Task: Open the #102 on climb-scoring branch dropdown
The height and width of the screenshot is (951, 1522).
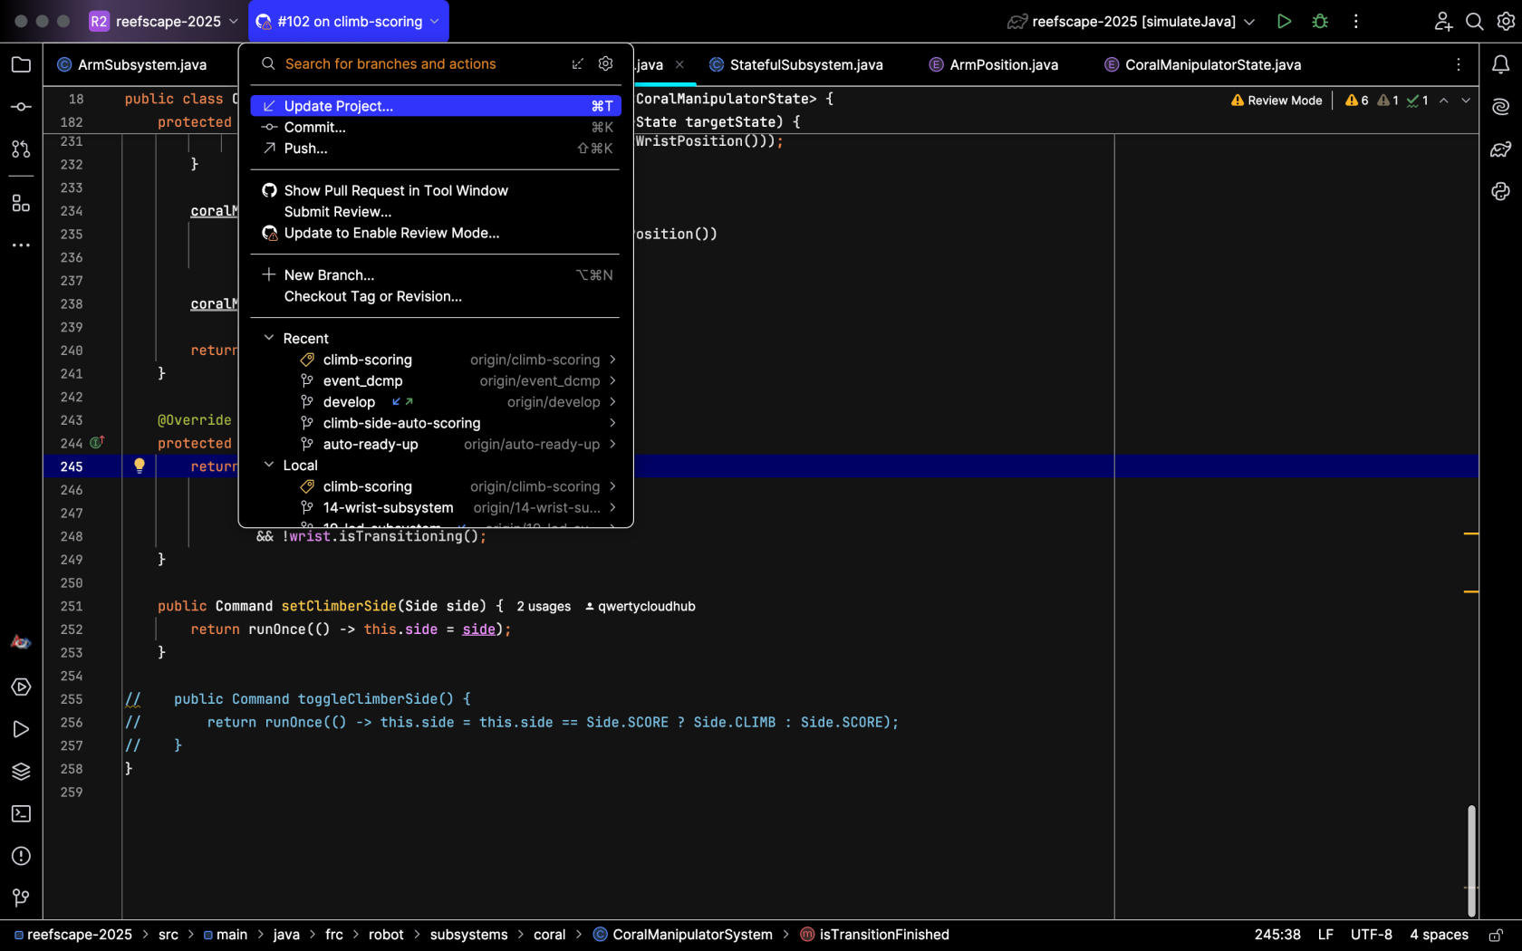Action: pyautogui.click(x=349, y=21)
